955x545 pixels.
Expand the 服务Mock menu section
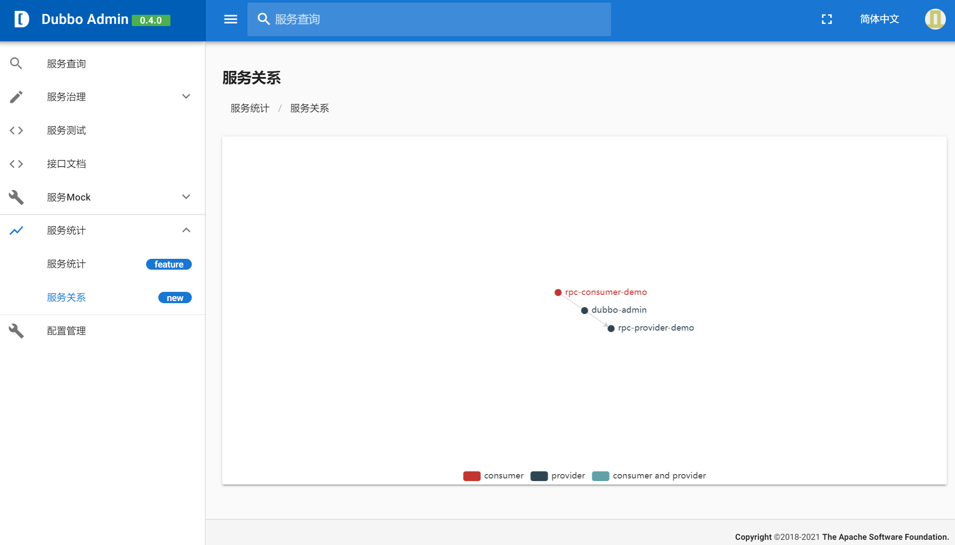coord(187,197)
